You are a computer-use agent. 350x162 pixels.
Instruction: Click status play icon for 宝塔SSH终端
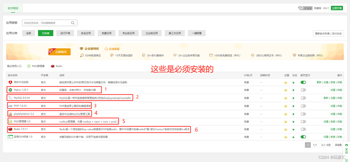click(x=294, y=137)
